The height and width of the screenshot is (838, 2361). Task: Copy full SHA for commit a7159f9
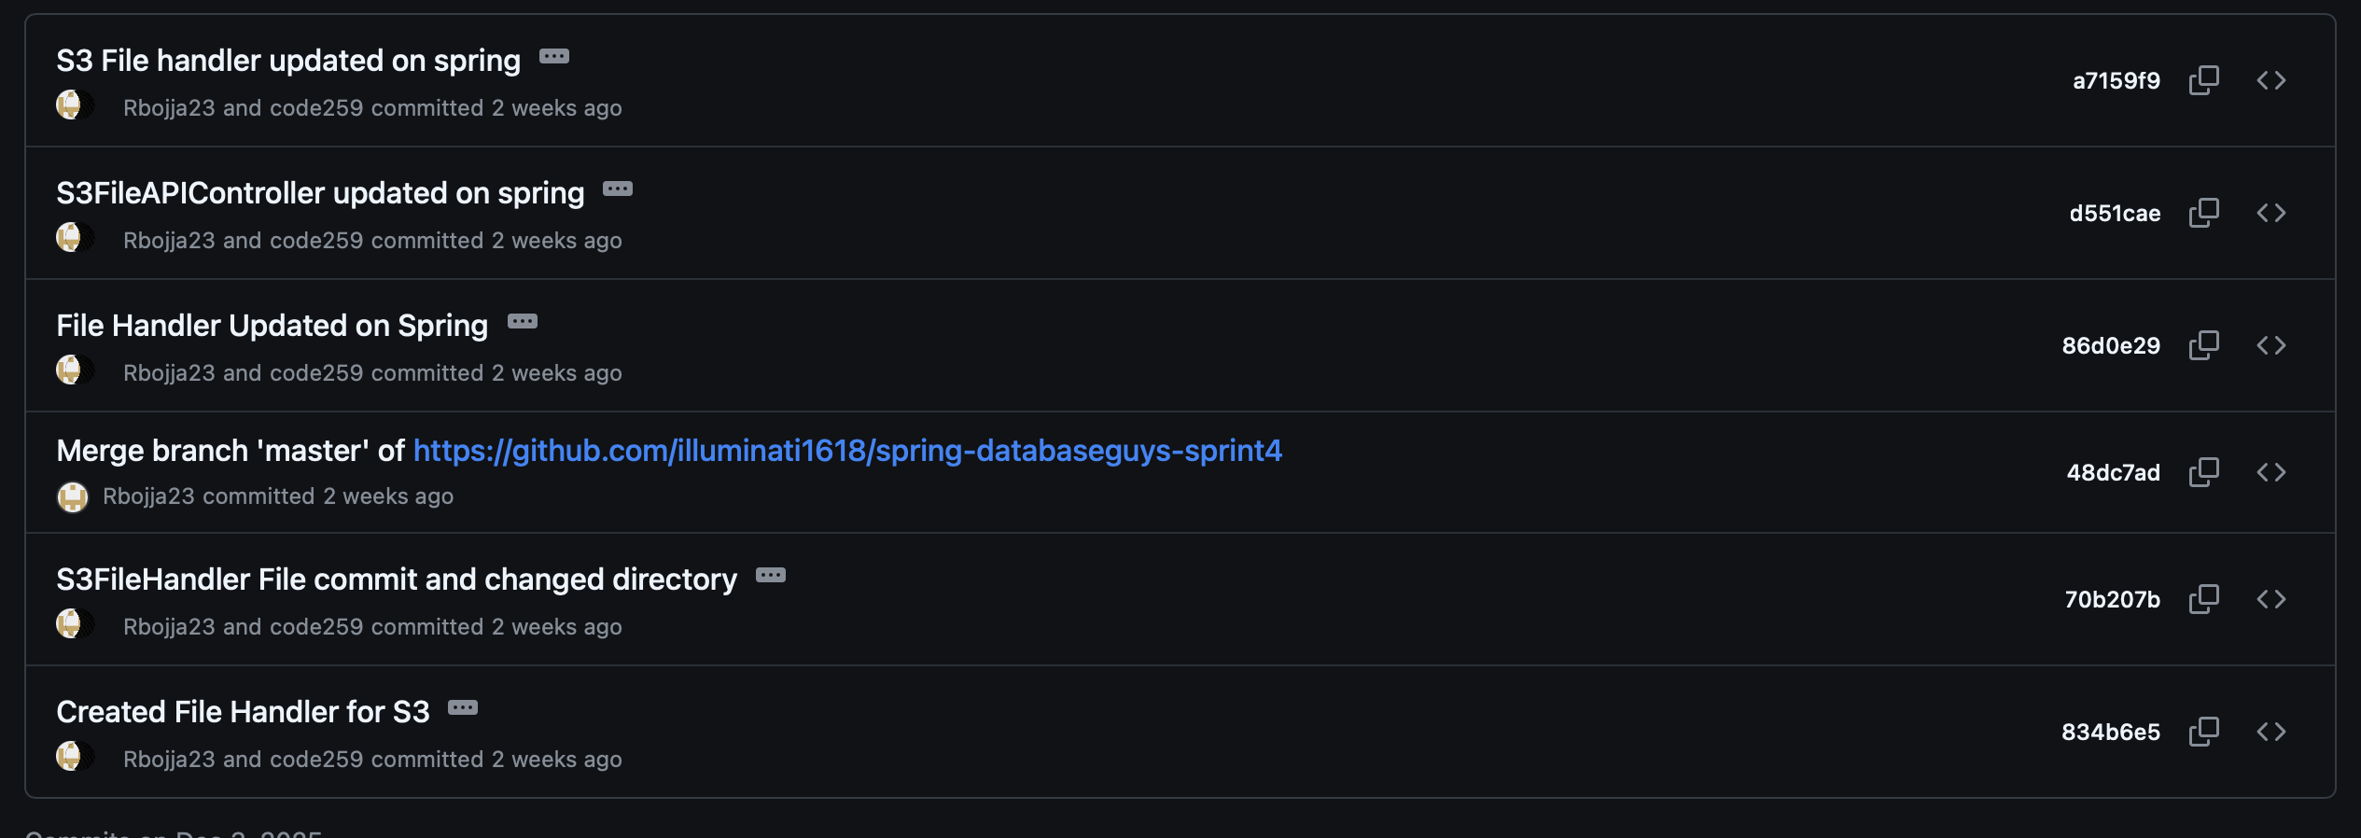pyautogui.click(x=2203, y=80)
